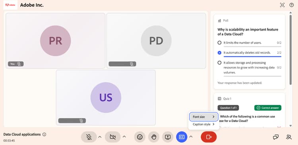Open the Font size submenu
This screenshot has width=298, height=145.
pyautogui.click(x=203, y=117)
